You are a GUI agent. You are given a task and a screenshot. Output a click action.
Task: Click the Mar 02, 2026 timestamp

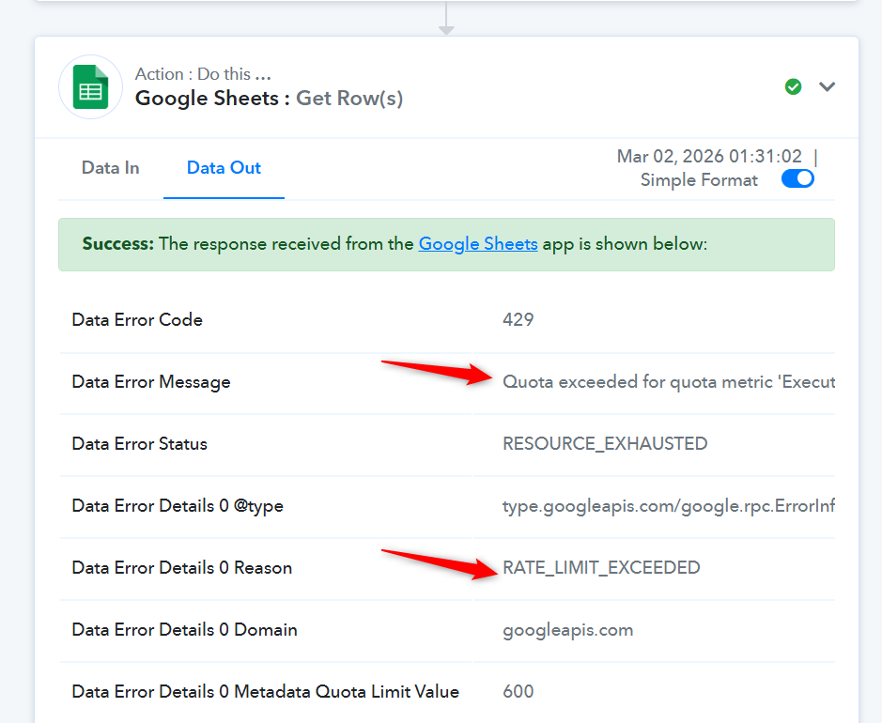point(709,157)
